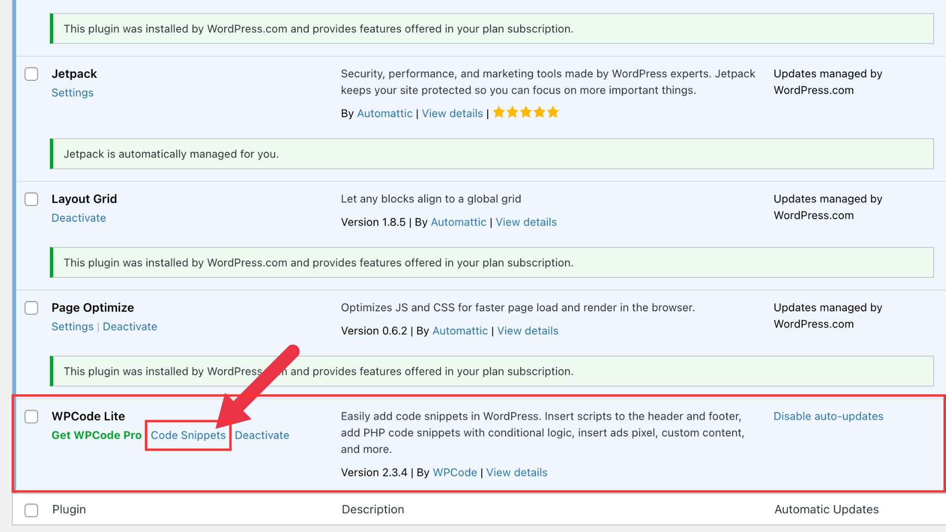The height and width of the screenshot is (532, 946).
Task: Open Code Snippets for WPCode Lite
Action: point(188,435)
